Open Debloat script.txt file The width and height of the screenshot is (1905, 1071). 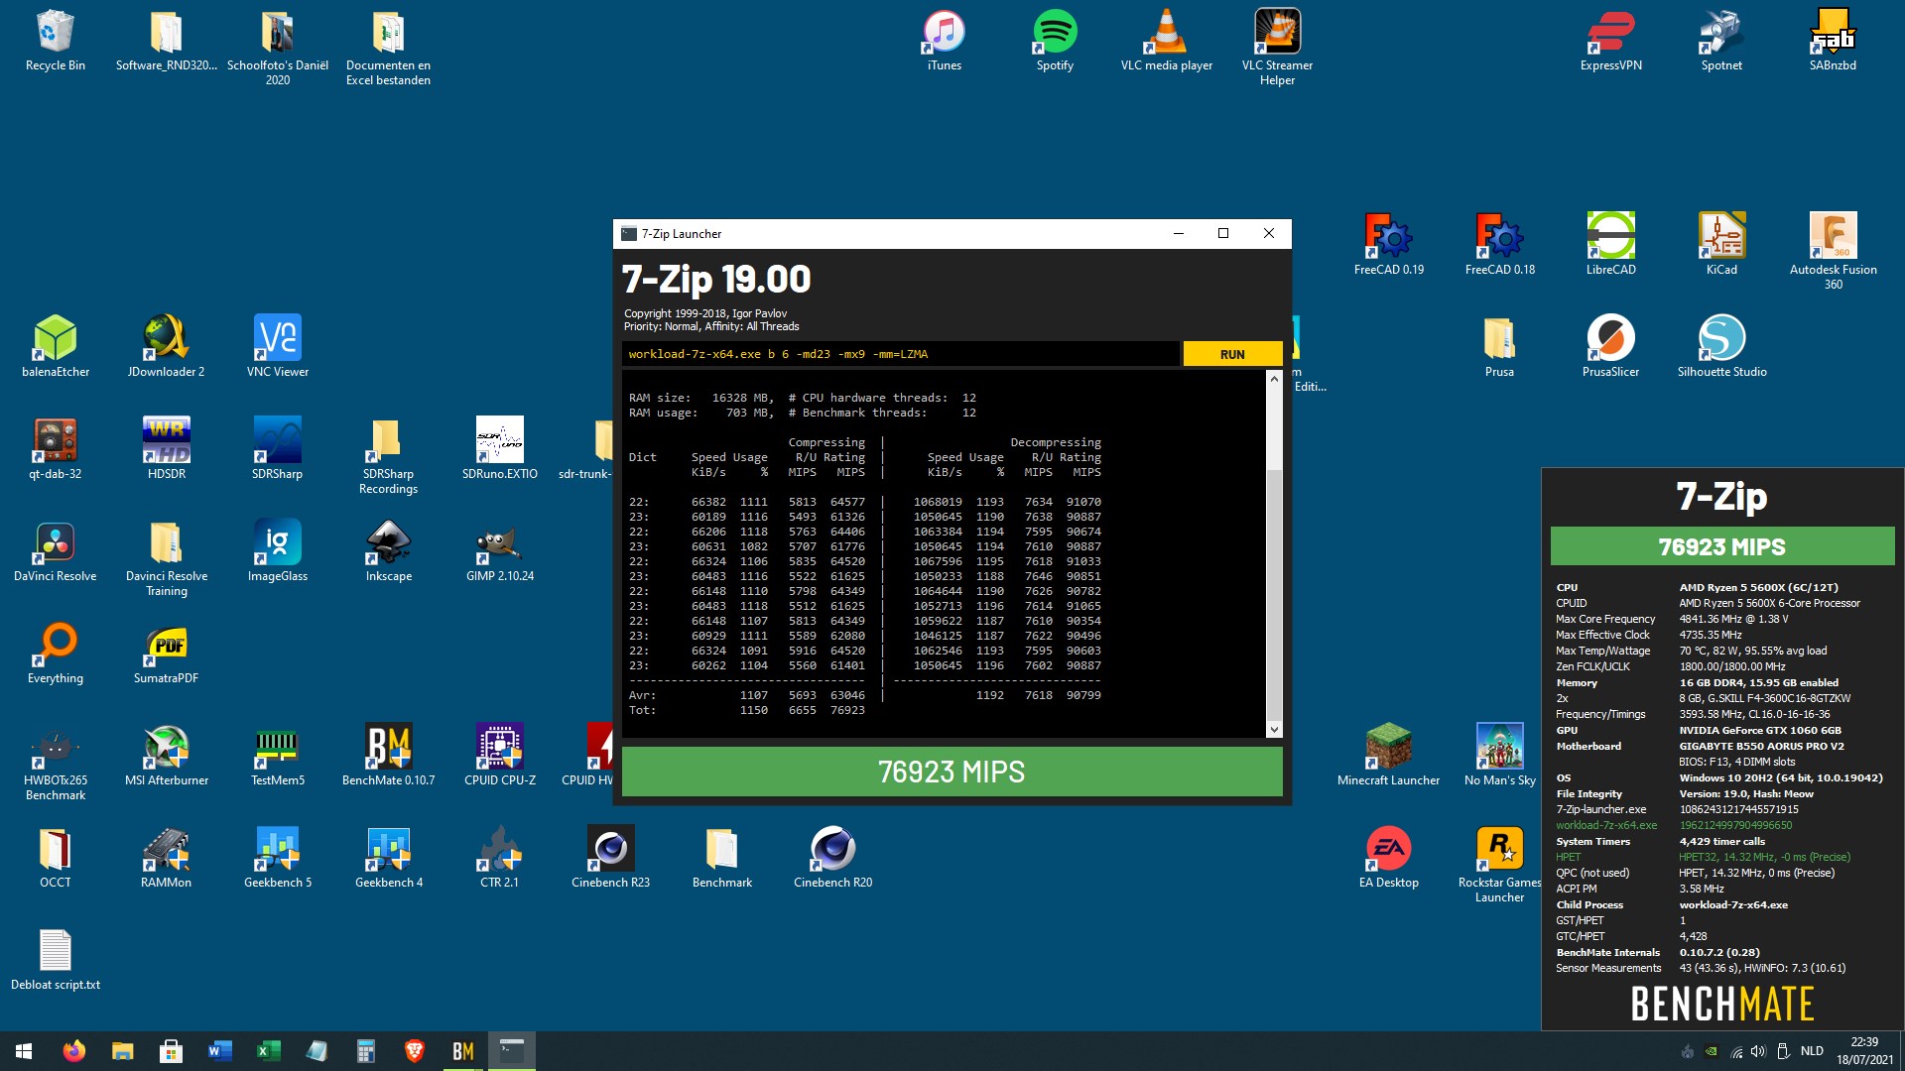(56, 960)
